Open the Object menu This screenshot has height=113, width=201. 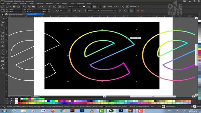(31, 3)
